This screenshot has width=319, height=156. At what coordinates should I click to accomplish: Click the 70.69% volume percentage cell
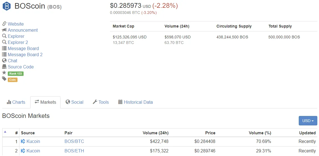[x=264, y=141]
